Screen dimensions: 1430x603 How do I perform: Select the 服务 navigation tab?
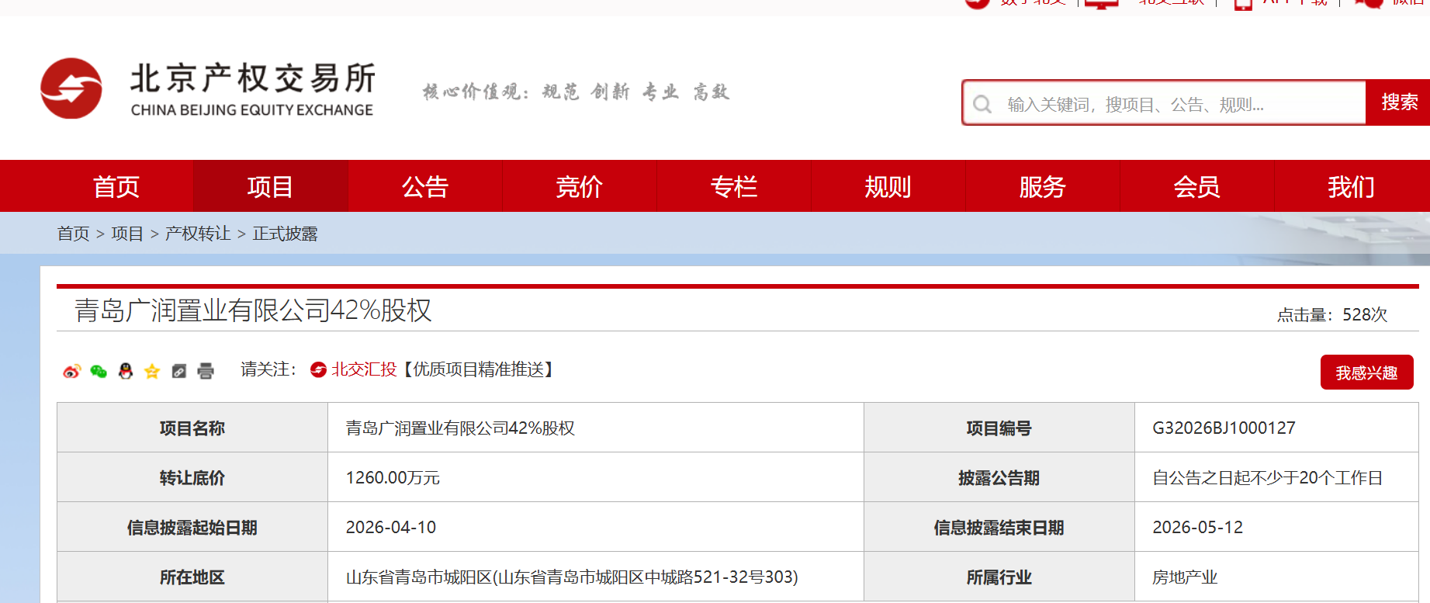pyautogui.click(x=1042, y=186)
